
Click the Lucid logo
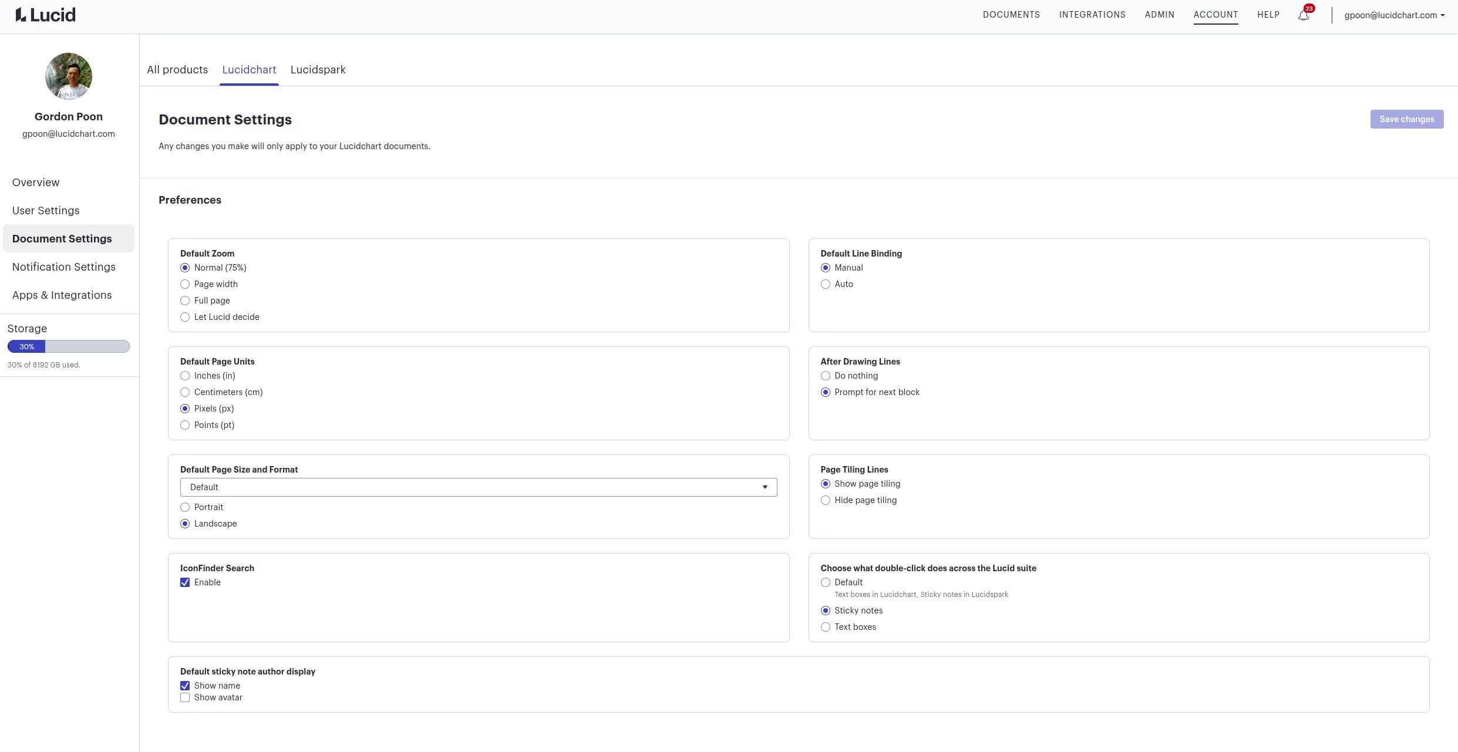pos(46,15)
